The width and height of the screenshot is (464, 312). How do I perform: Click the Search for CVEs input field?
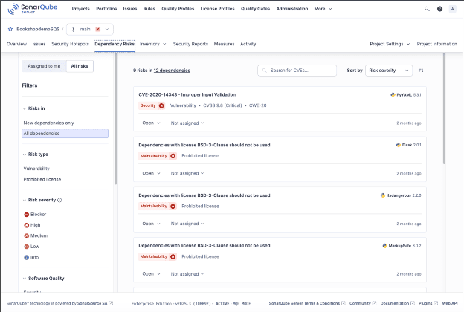(297, 71)
